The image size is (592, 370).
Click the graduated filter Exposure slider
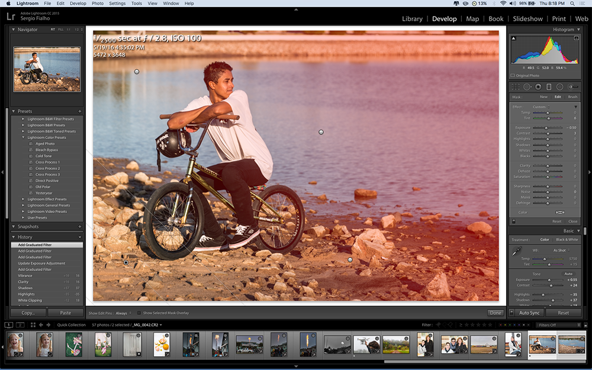(x=547, y=128)
